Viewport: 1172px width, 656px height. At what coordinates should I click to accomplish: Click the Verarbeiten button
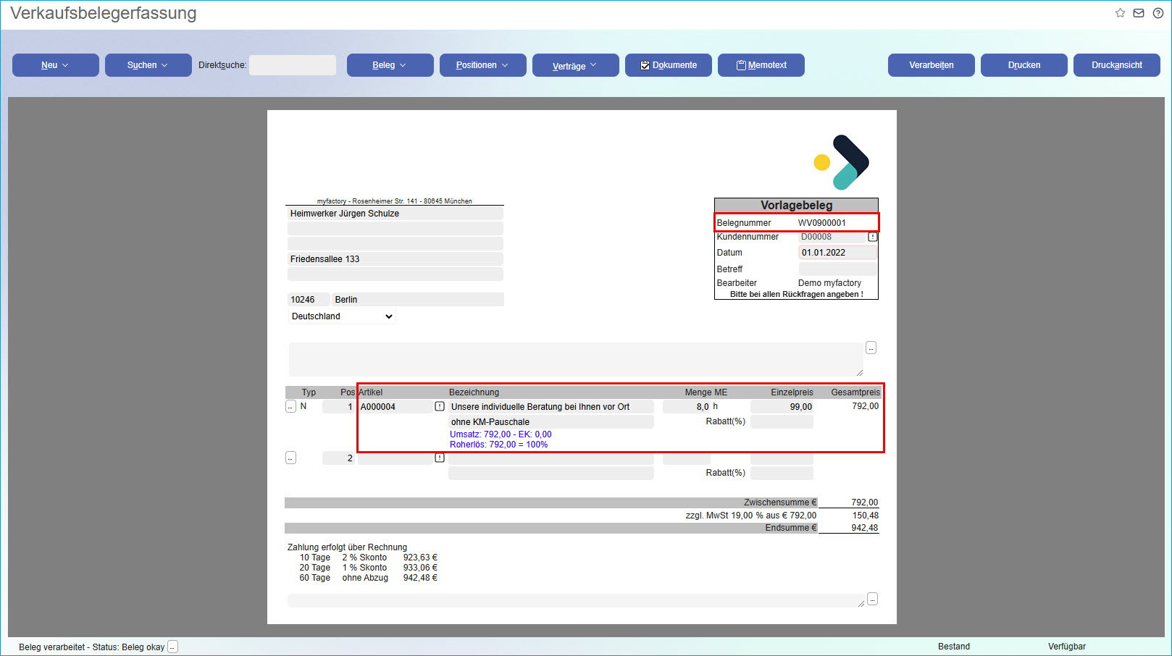click(x=932, y=65)
